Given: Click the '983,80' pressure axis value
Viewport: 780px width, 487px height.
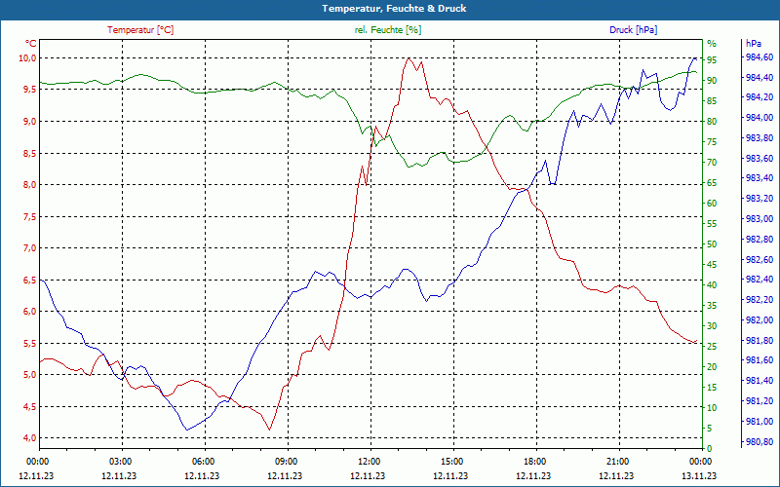Looking at the screenshot, I should (760, 137).
